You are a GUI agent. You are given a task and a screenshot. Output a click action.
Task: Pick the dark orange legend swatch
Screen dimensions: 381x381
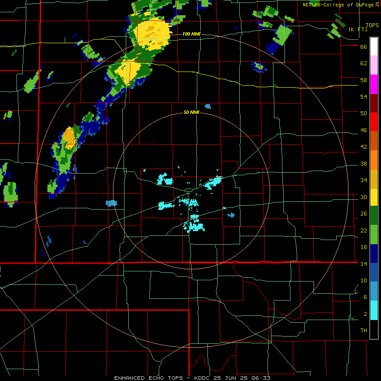[x=374, y=141]
